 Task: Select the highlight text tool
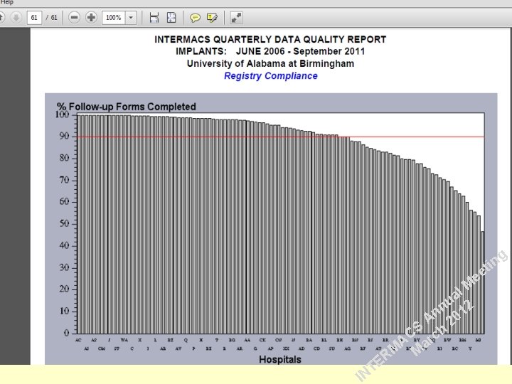[x=212, y=18]
